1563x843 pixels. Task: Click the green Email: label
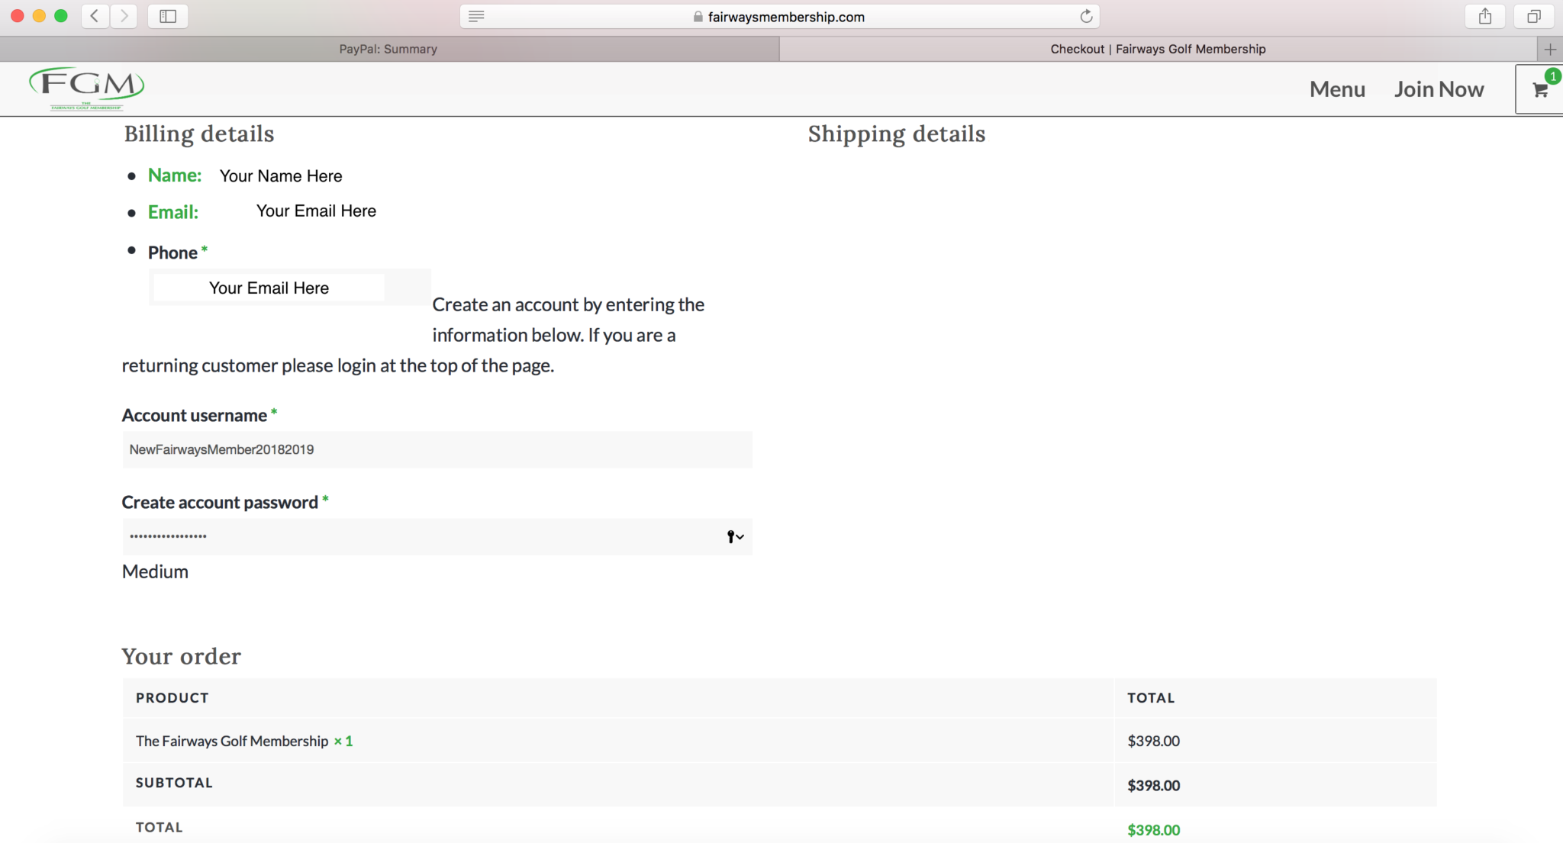173,212
